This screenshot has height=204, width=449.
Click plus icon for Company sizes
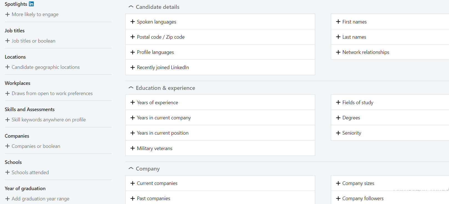[338, 183]
